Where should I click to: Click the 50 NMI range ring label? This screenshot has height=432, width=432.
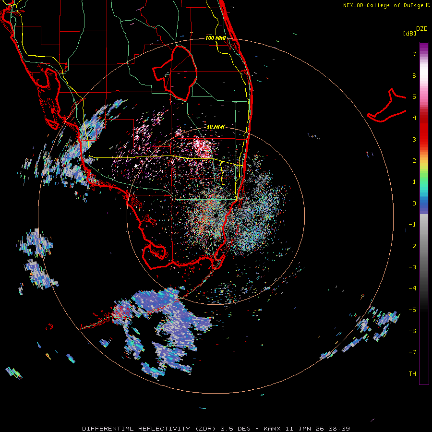click(x=216, y=127)
